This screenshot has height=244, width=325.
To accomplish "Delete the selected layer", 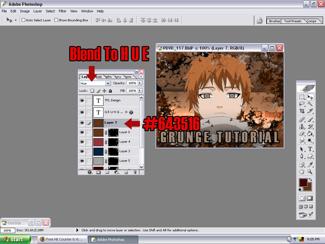I will (135, 172).
